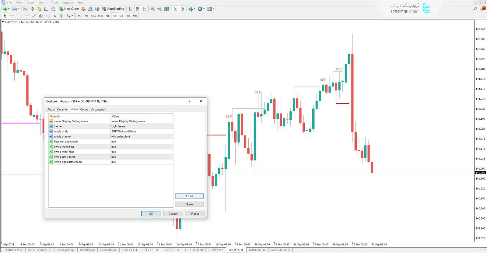This screenshot has height=253, width=487.
Task: Click the tile windows icon
Action: coord(166,9)
